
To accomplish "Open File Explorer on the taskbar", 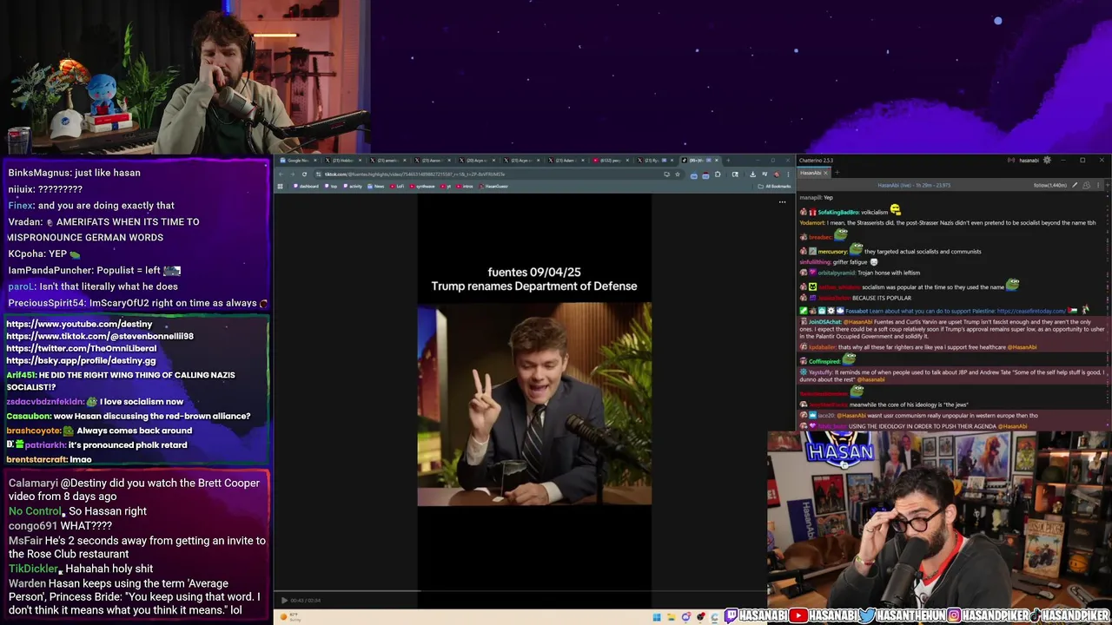I will [x=672, y=617].
